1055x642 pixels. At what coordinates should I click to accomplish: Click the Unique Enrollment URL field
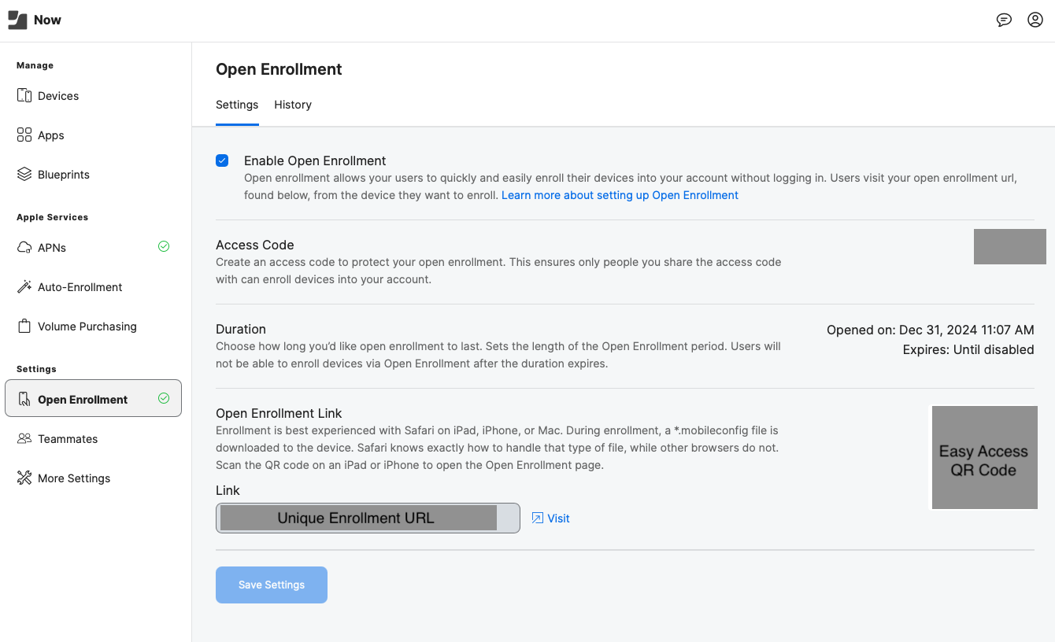coord(368,518)
